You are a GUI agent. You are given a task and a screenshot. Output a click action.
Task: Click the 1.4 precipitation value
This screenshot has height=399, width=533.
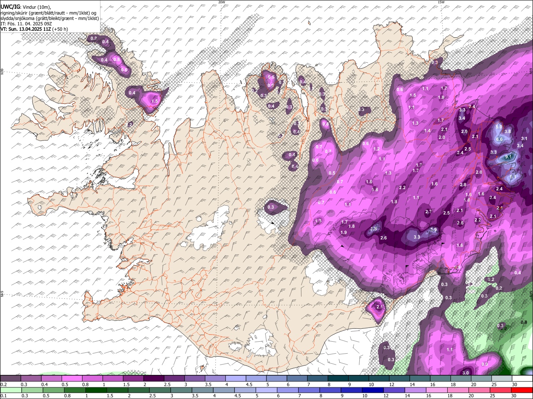[x=427, y=131]
